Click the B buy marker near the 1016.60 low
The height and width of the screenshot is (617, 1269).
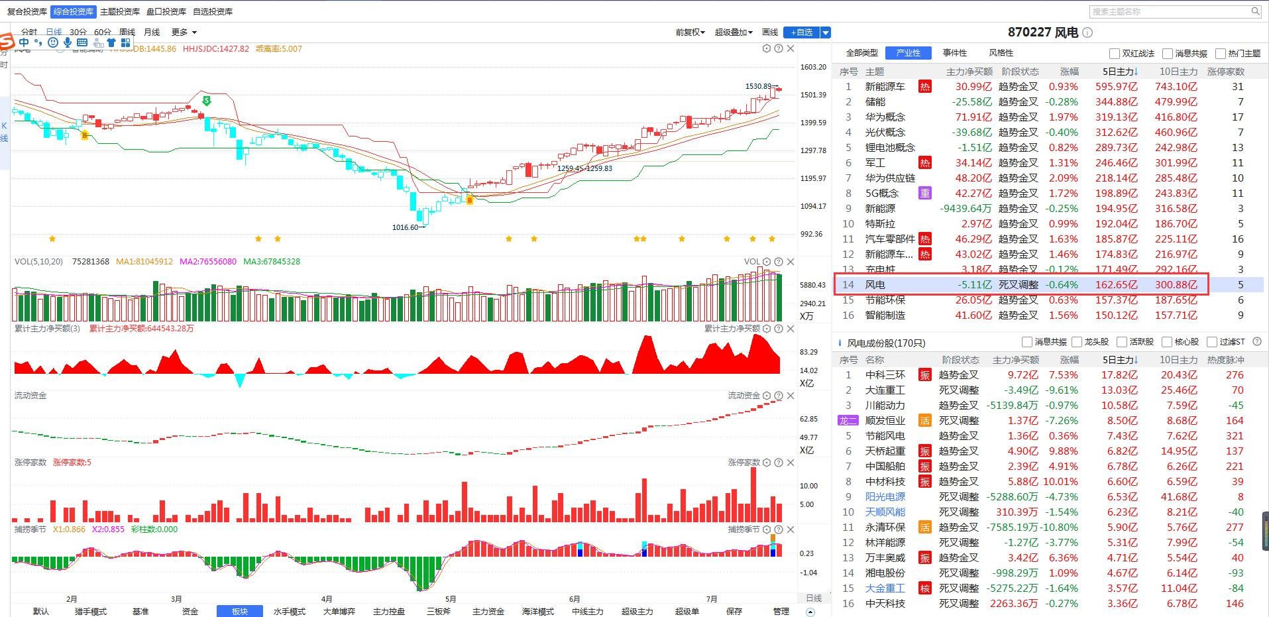[x=470, y=199]
